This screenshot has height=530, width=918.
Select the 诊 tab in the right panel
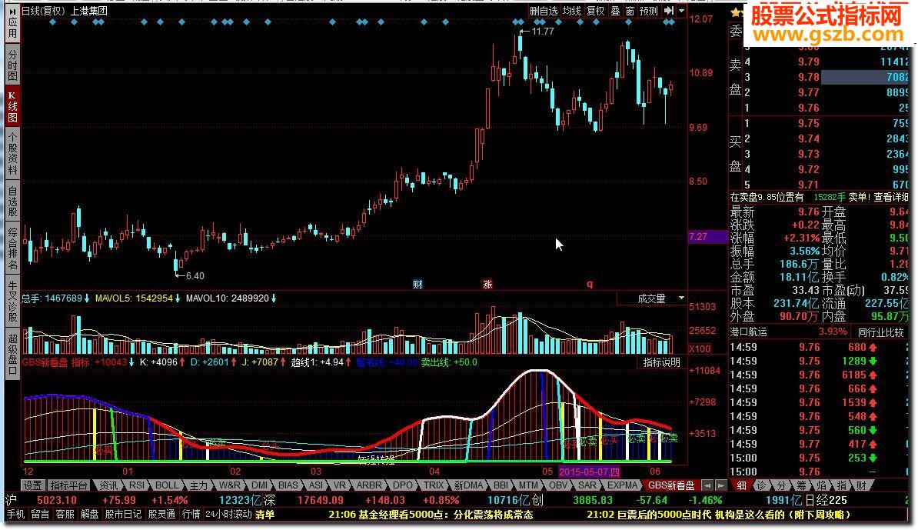pyautogui.click(x=761, y=485)
